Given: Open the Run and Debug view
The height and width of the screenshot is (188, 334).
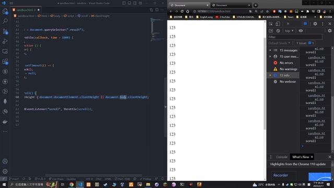Looking at the screenshot, I should coord(5,41).
